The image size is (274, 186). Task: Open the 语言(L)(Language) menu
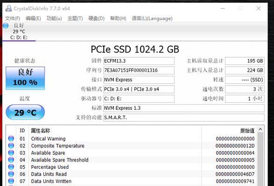152,18
